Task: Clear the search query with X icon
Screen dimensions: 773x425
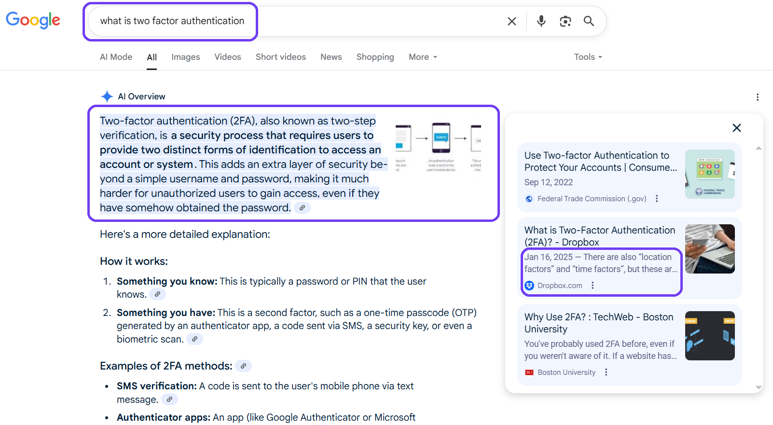Action: [x=511, y=21]
